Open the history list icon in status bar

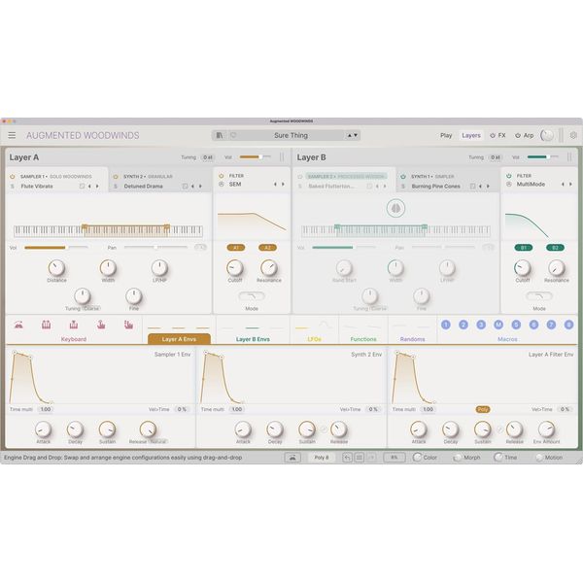click(360, 458)
